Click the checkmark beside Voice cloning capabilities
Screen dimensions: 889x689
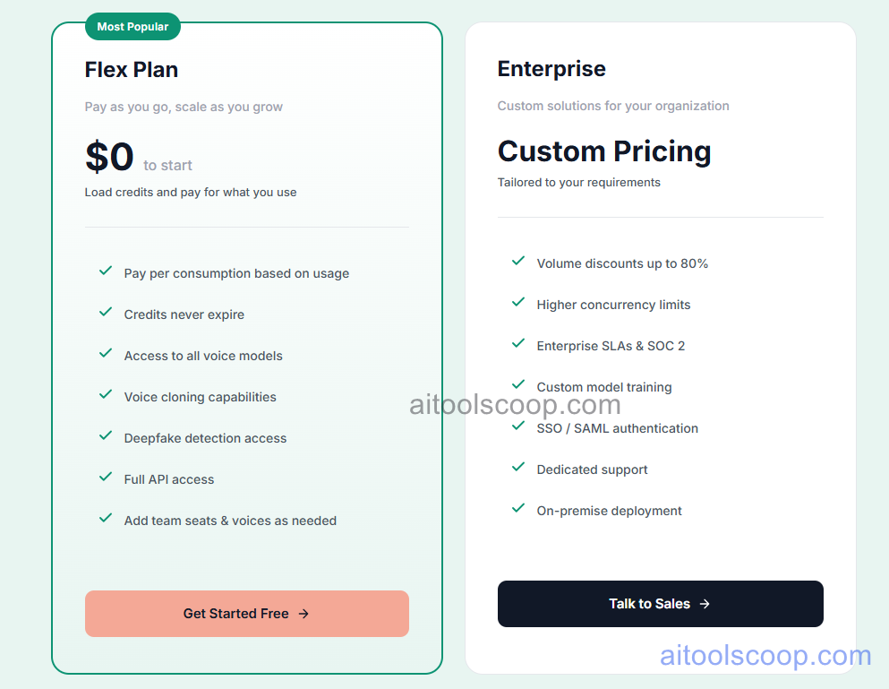pos(105,394)
